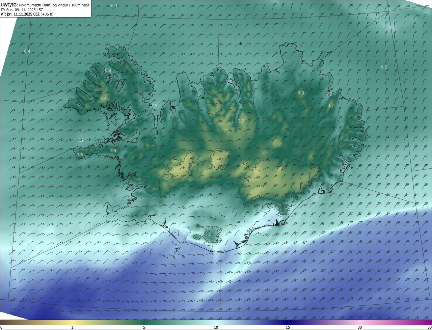Viewport: 432px width, 330px height.
Task: Click the 6.2 value over the northeast sea
Action: (384, 67)
